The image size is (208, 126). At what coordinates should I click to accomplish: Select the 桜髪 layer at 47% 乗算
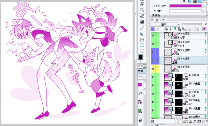coord(184,77)
